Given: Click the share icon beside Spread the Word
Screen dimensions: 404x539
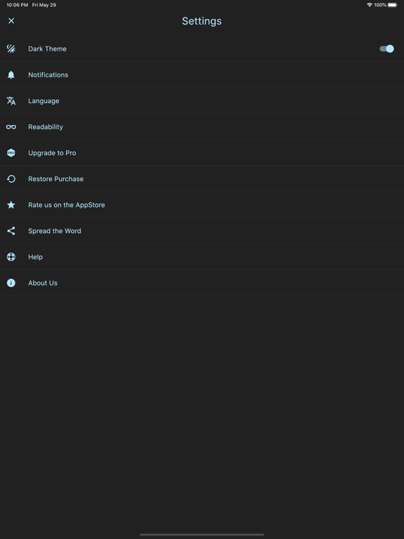Looking at the screenshot, I should [11, 231].
